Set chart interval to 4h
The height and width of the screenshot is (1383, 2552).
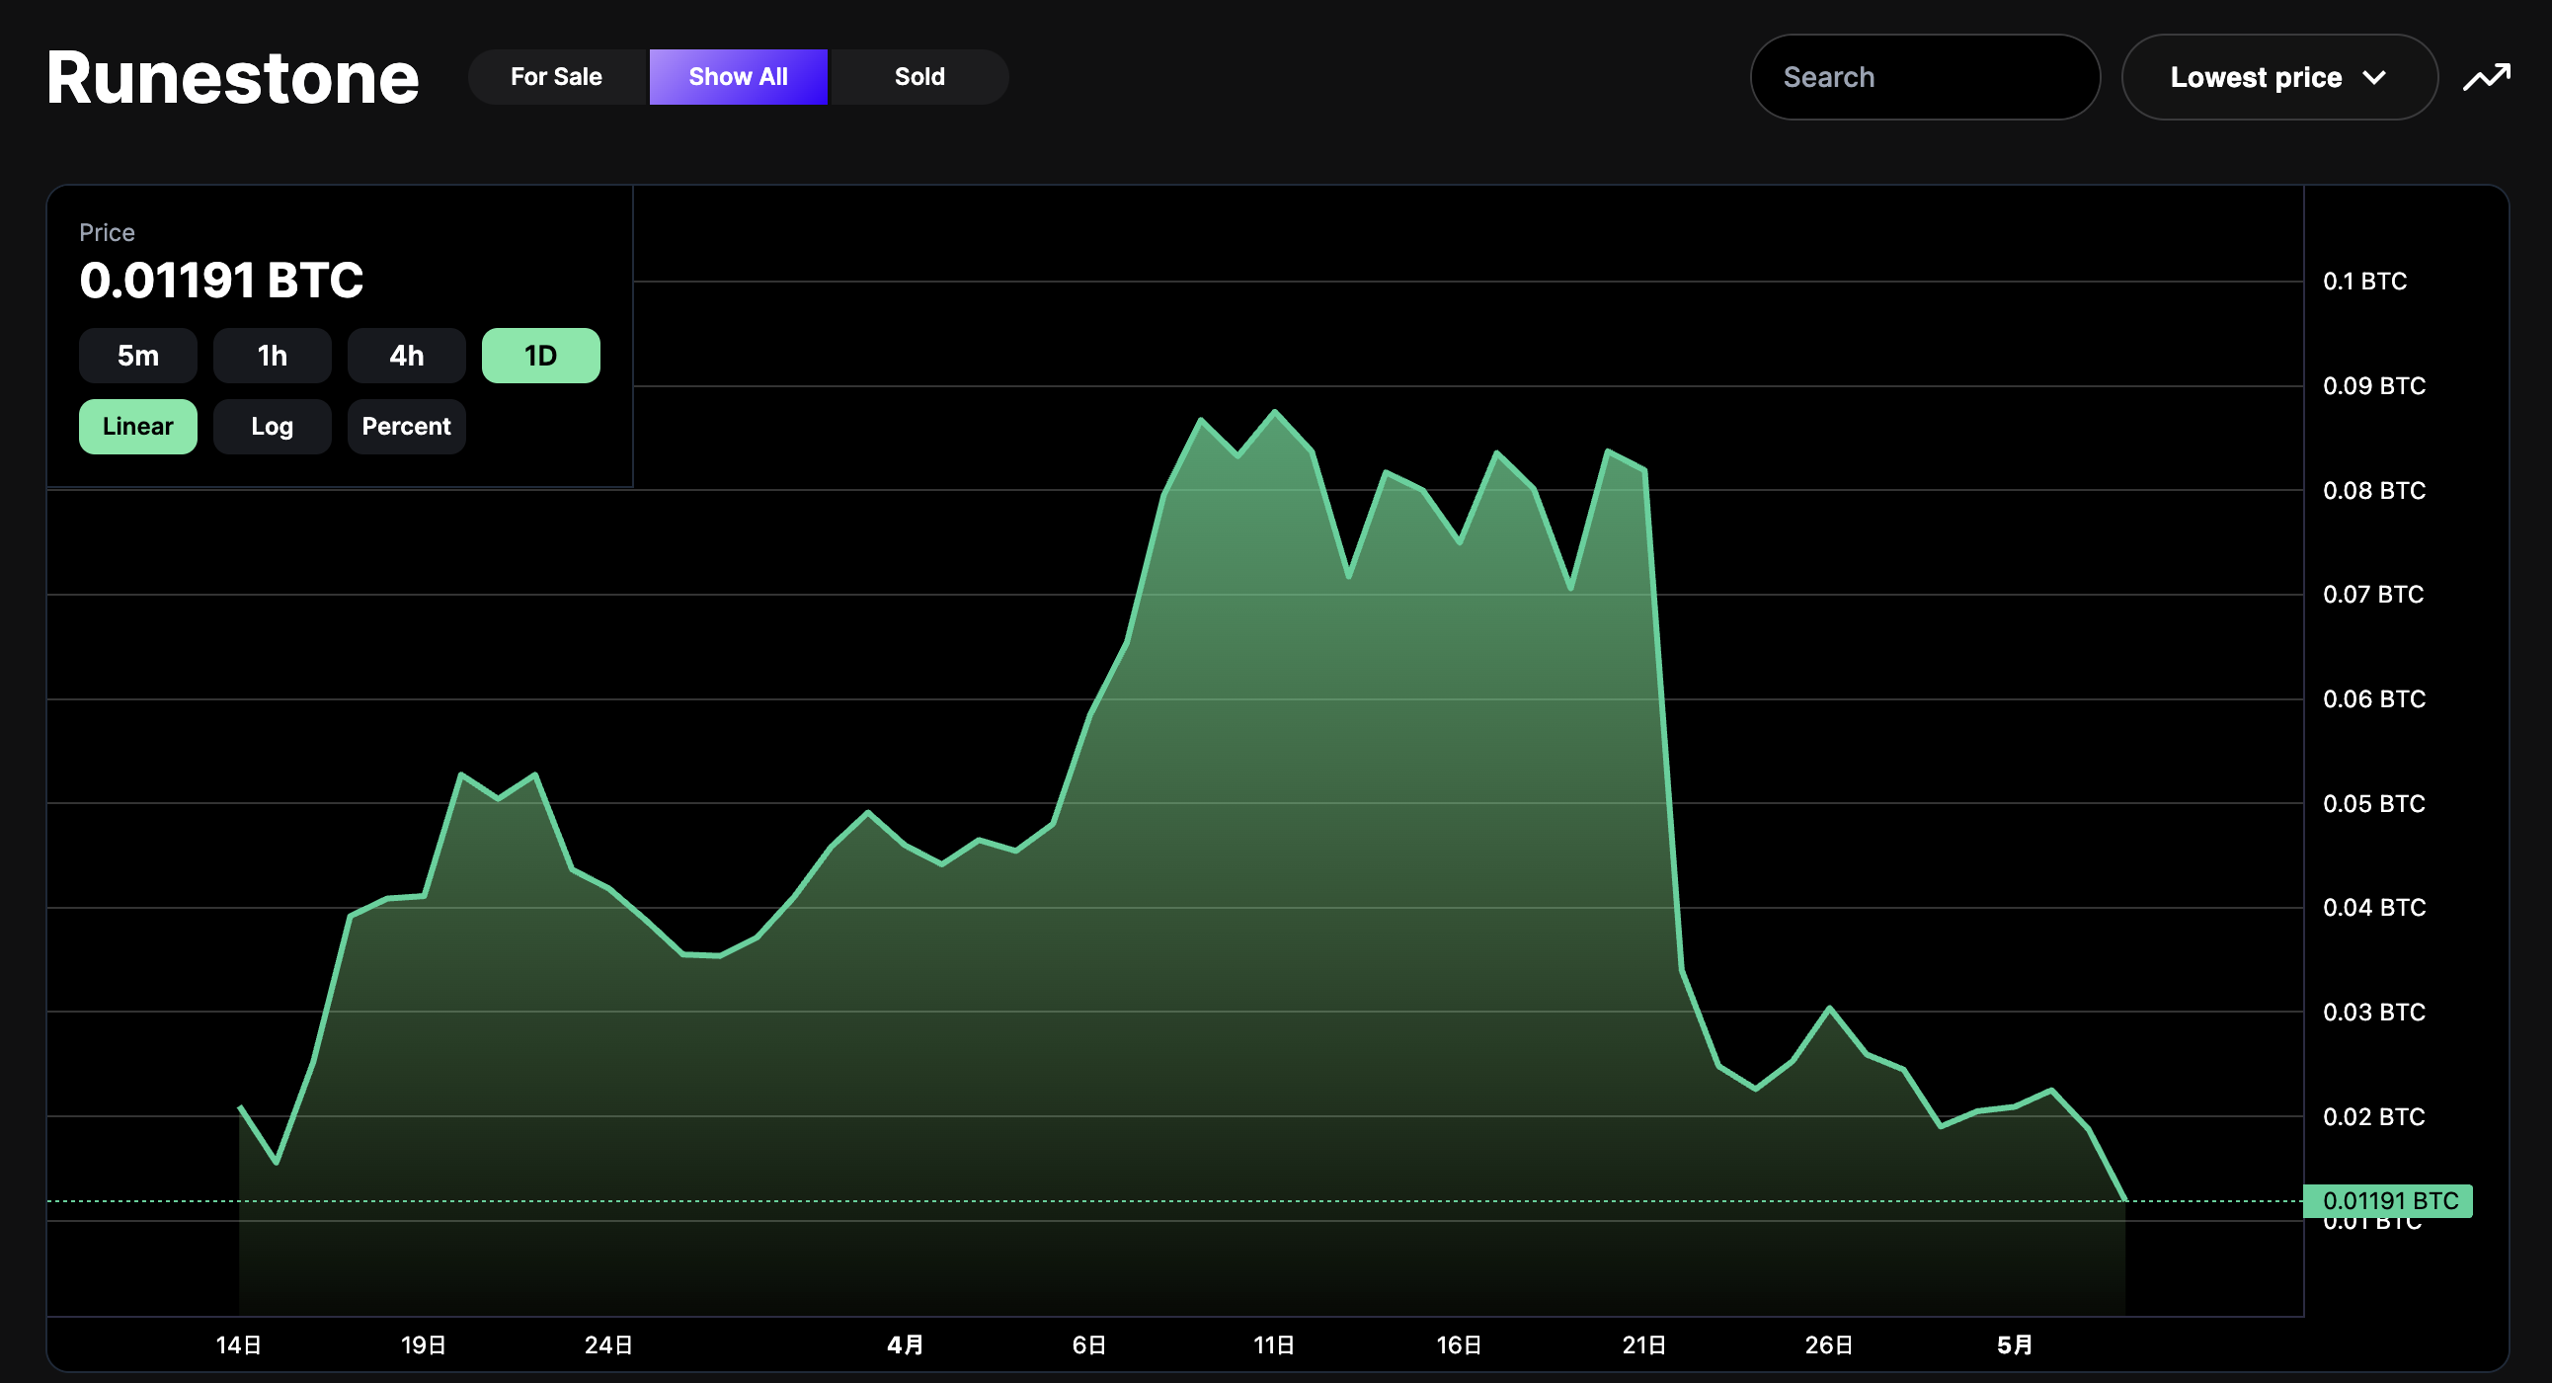tap(406, 356)
